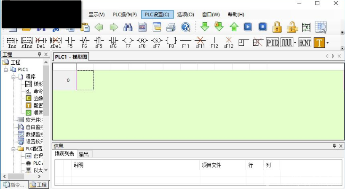The height and width of the screenshot is (189, 345).
Task: Draw horizontal line F11
Action: pyautogui.click(x=186, y=42)
